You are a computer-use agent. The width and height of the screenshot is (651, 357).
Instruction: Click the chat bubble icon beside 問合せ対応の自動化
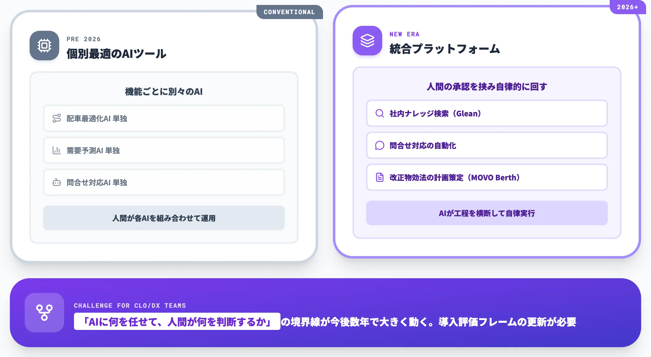pos(380,146)
